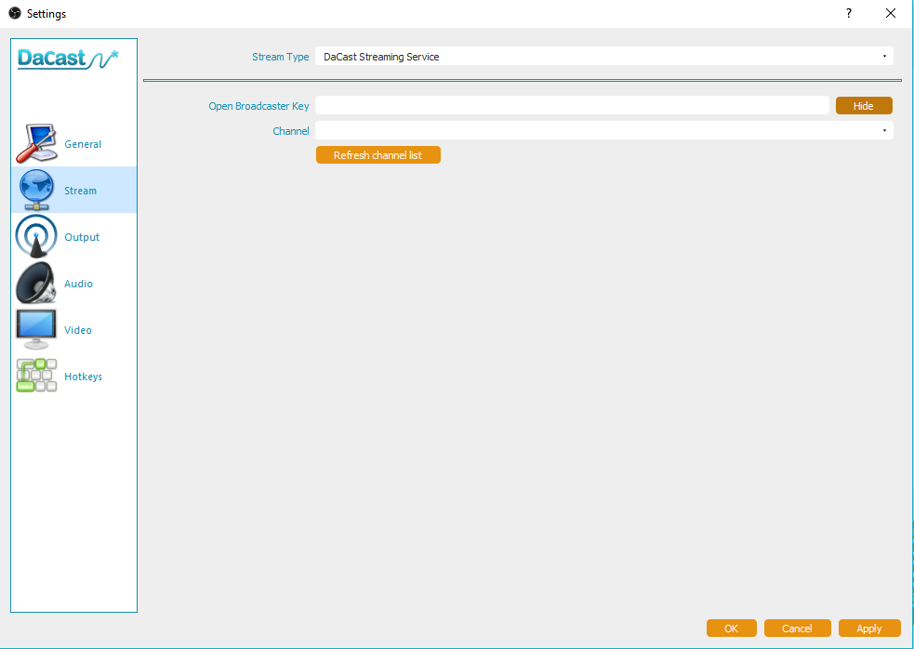Screen dimensions: 914x649
Task: Cancel the settings dialog
Action: click(798, 628)
